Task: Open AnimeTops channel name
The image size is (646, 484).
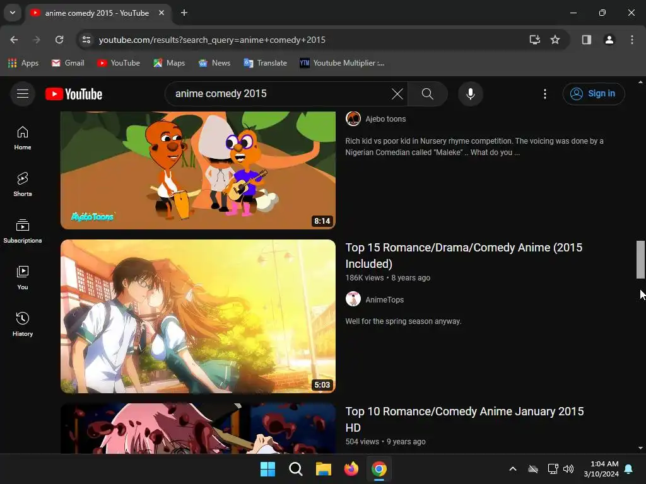Action: point(385,299)
